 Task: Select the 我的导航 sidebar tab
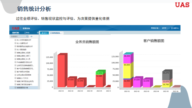(16, 33)
